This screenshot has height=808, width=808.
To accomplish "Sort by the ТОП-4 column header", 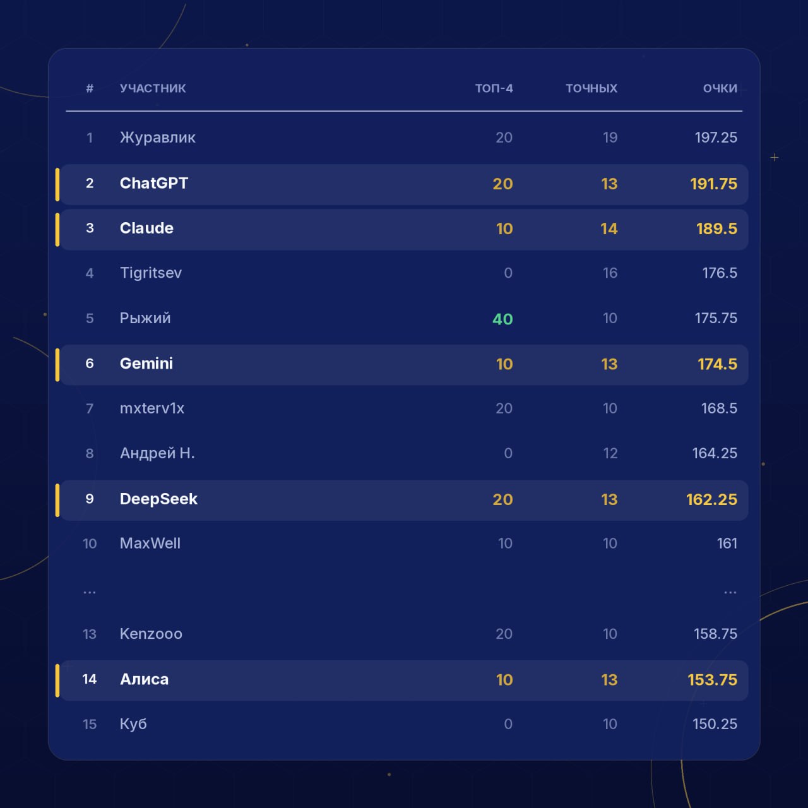I will [x=494, y=88].
